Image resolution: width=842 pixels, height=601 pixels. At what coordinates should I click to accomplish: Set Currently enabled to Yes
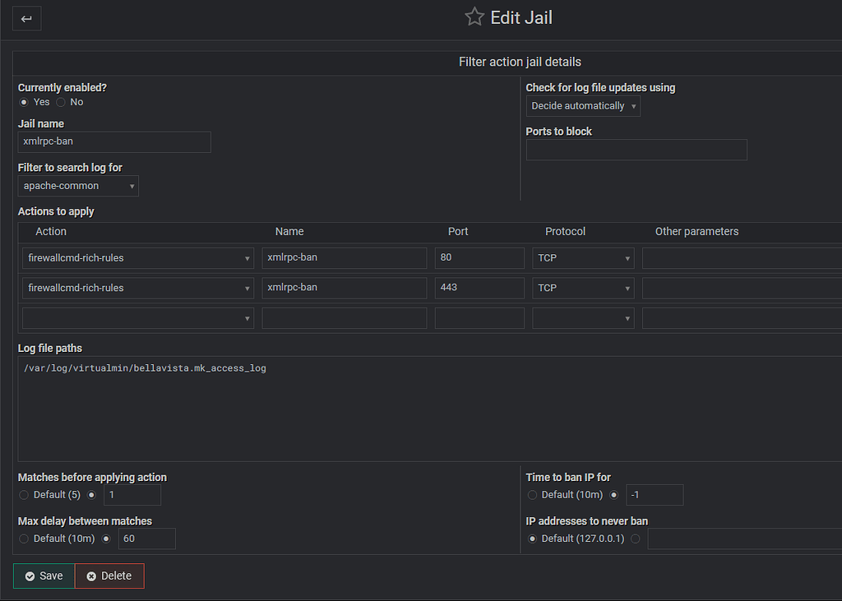coord(24,102)
